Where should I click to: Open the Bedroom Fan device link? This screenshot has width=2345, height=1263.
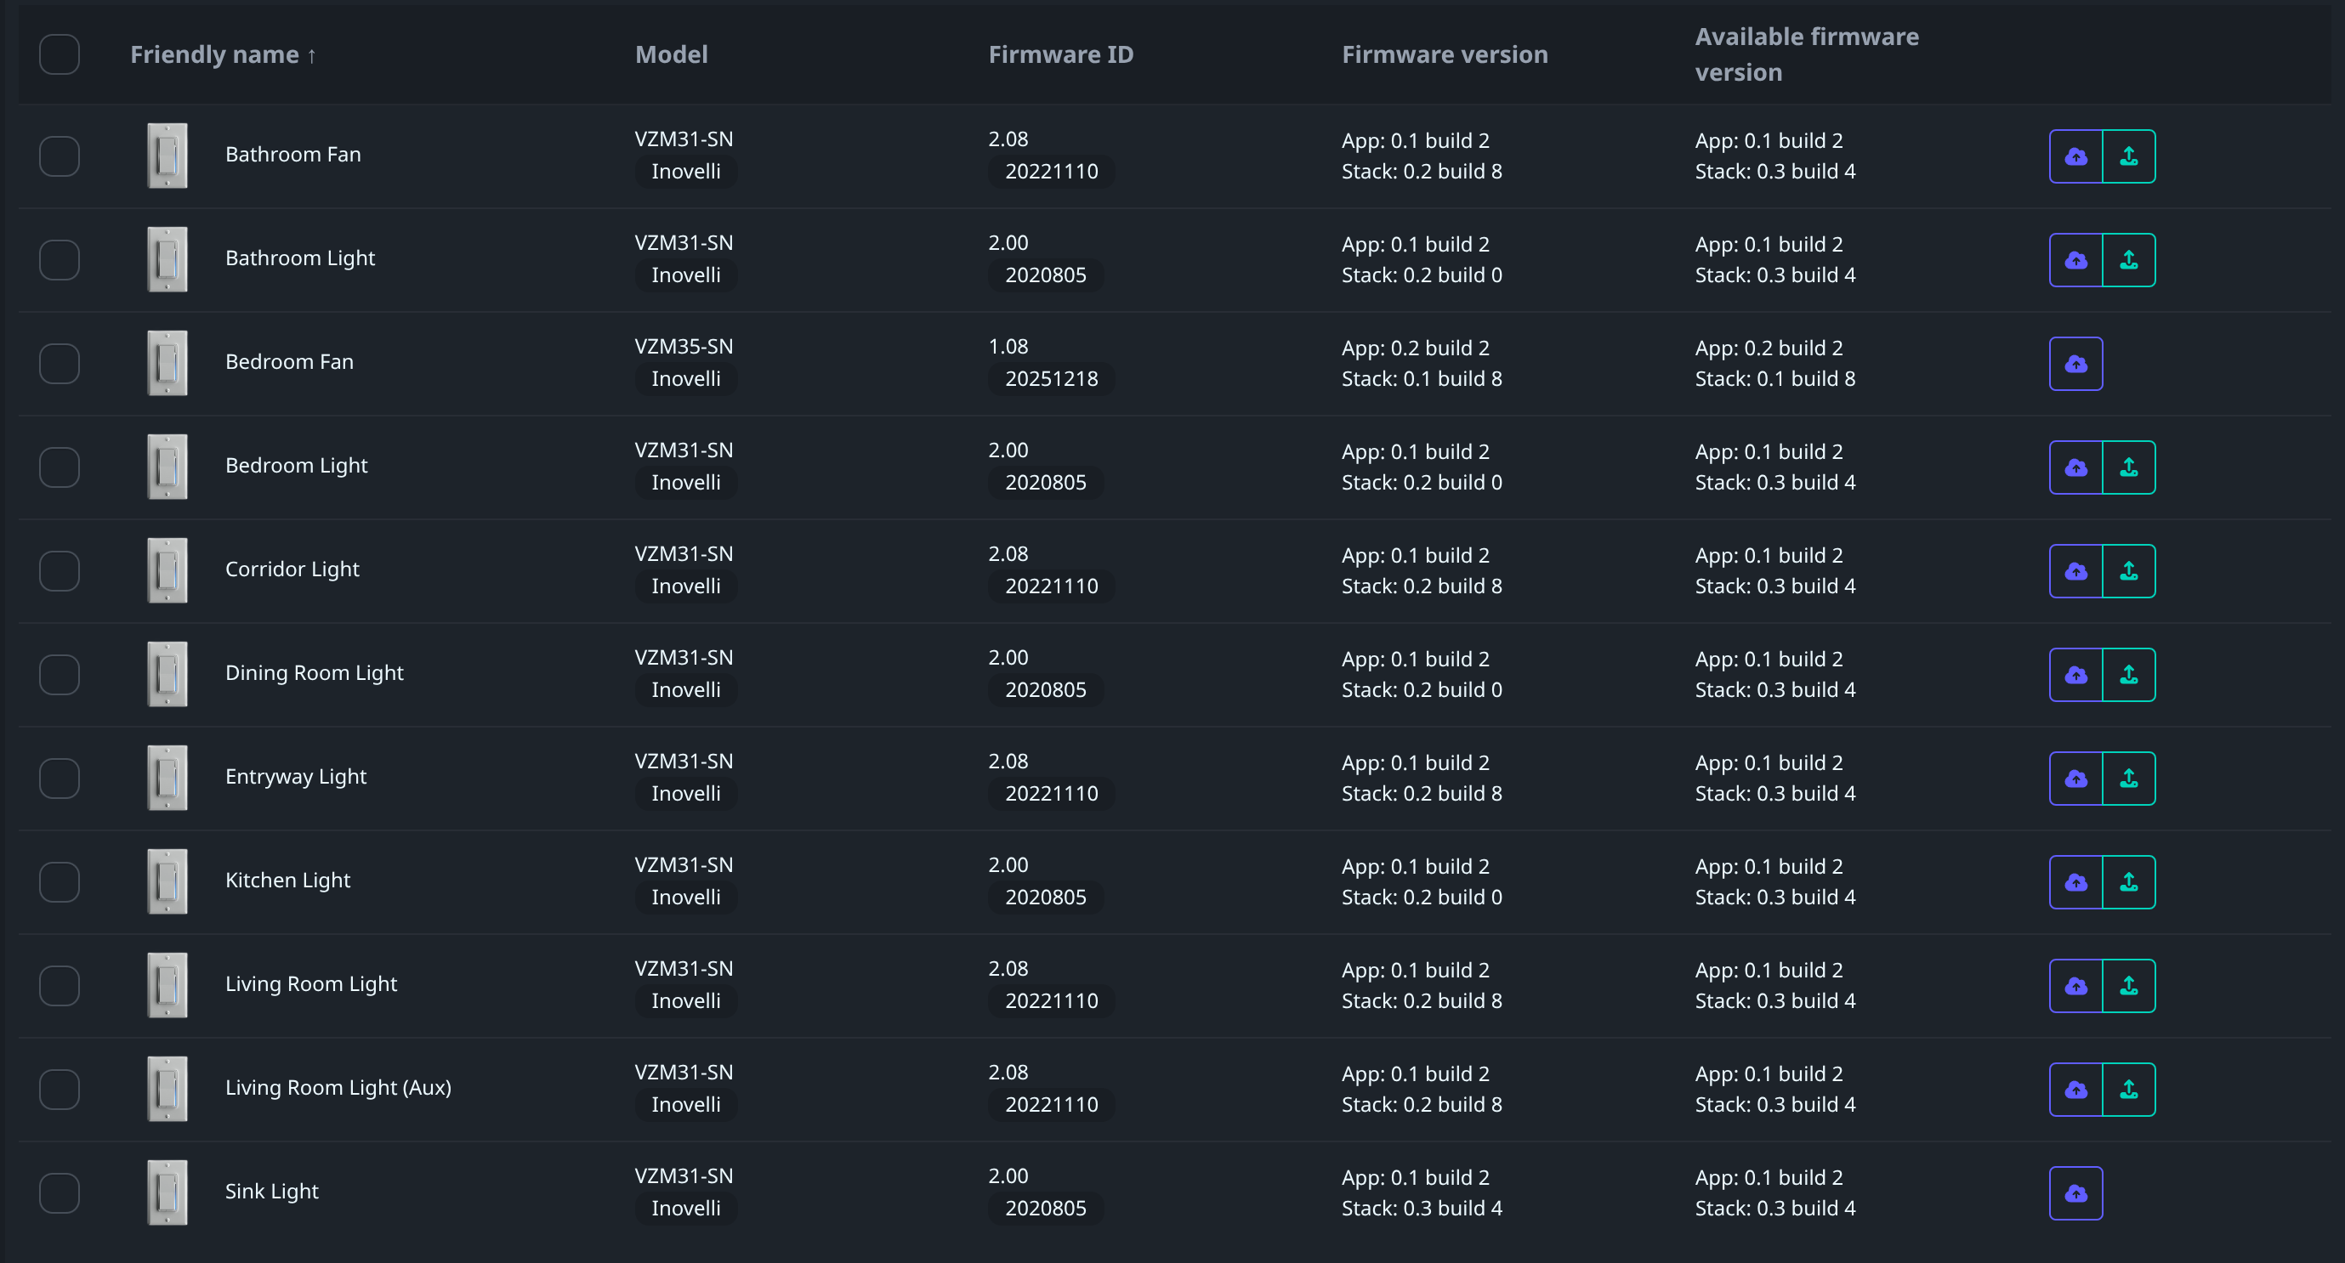(288, 361)
